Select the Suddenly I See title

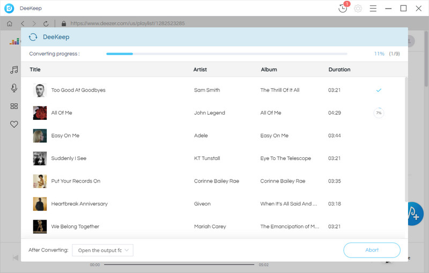69,158
